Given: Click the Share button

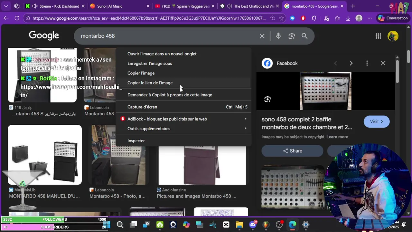Looking at the screenshot, I should pyautogui.click(x=292, y=151).
